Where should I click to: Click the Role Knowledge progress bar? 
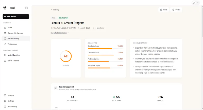tap(105, 49)
